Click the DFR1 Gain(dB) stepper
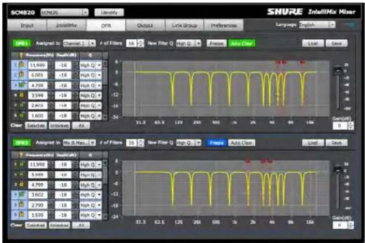 click(x=351, y=125)
